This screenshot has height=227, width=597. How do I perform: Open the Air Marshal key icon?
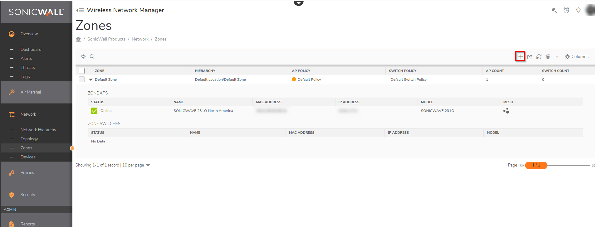(x=12, y=92)
